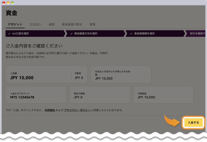The height and width of the screenshot is (142, 207).
Task: Click the 予想残高 JPY 10,000 card
Action: coord(163,95)
